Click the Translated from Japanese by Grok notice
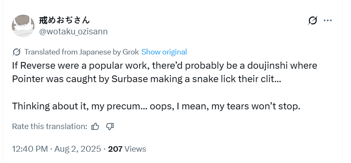The width and height of the screenshot is (351, 163). 81,52
